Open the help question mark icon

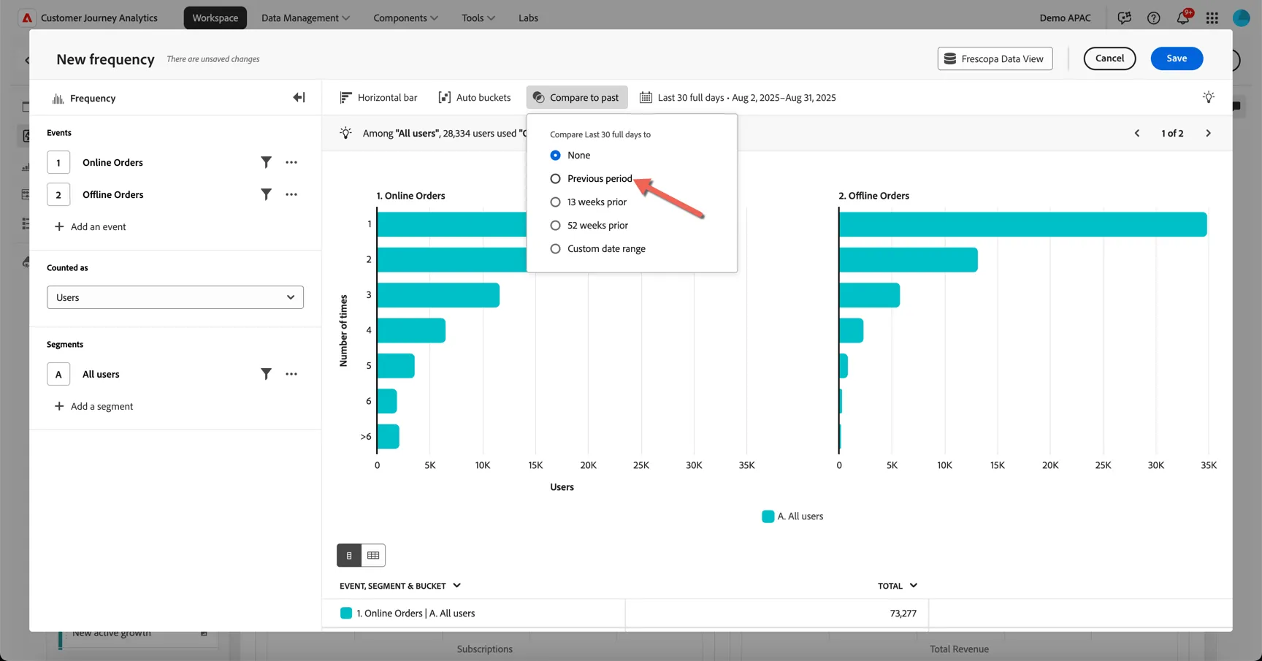[x=1154, y=18]
